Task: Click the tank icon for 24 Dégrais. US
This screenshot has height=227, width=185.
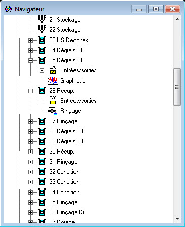Action: click(x=42, y=50)
